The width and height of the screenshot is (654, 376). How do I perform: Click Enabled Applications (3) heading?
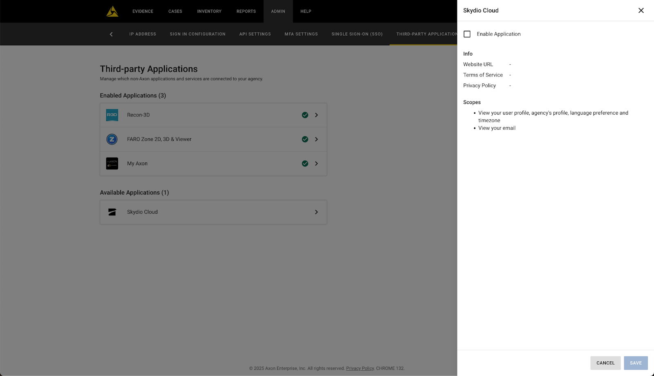pos(133,95)
